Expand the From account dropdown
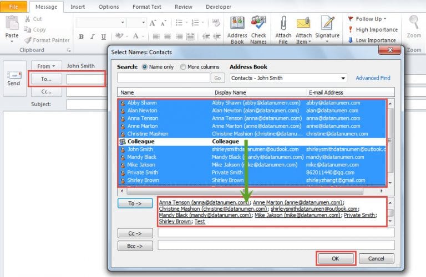Image resolution: width=426 pixels, height=277 pixels. click(47, 66)
